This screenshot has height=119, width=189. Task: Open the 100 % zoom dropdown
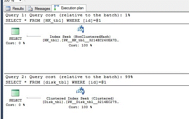click(x=20, y=1)
